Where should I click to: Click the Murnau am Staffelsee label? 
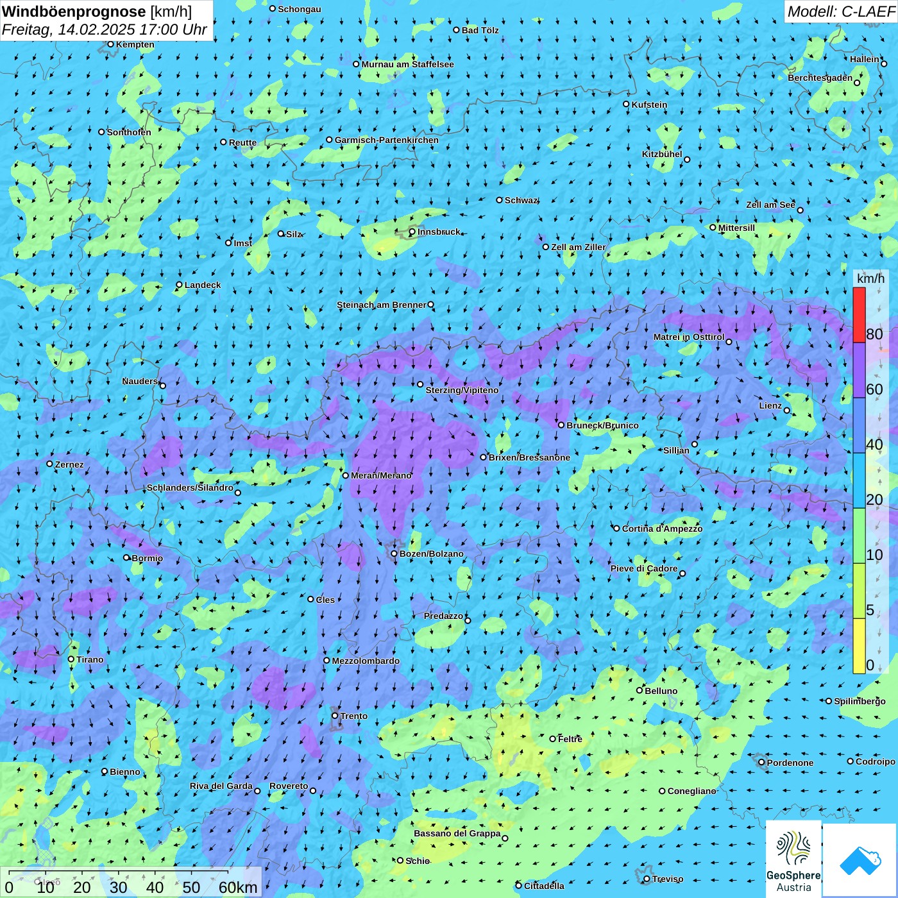click(408, 64)
